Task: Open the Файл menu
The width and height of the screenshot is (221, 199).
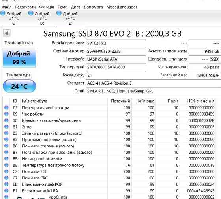Action: pyautogui.click(x=6, y=7)
